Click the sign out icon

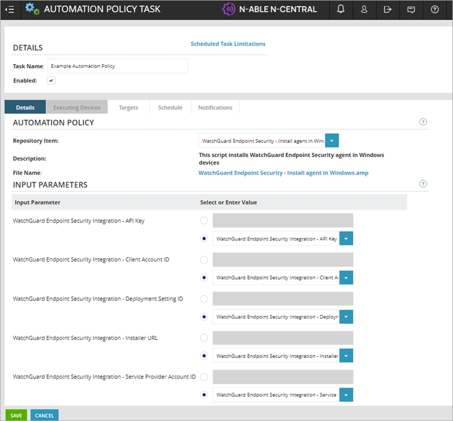pyautogui.click(x=388, y=10)
